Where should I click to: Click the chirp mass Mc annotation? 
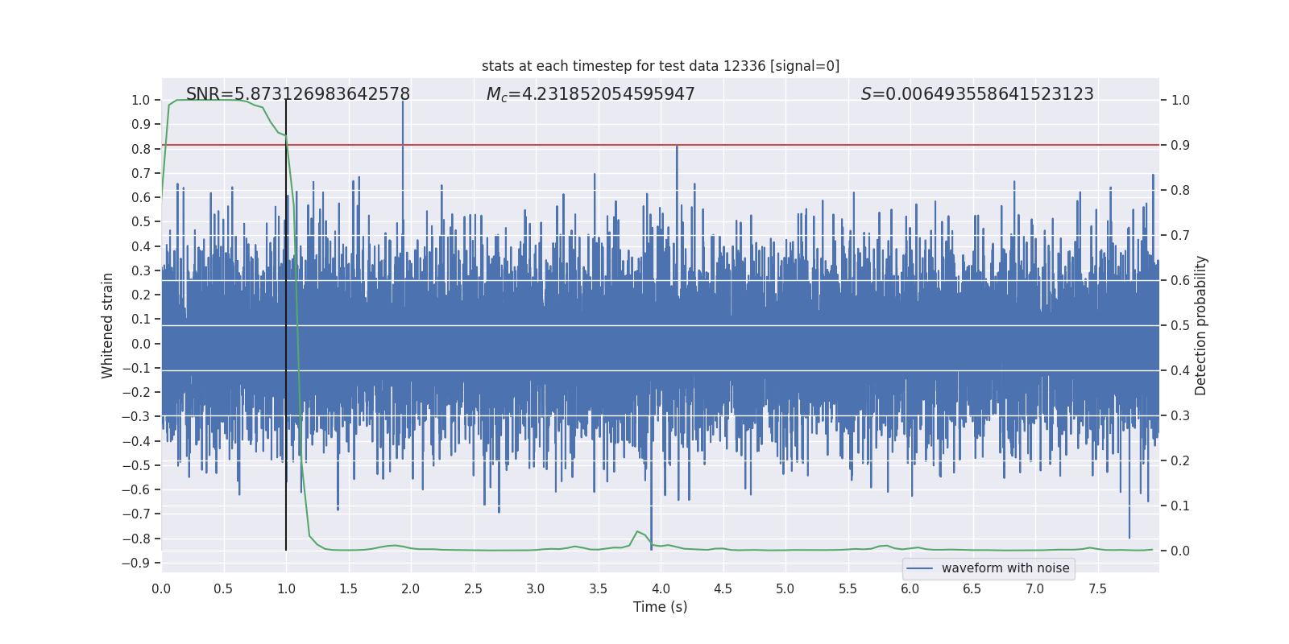[x=590, y=94]
